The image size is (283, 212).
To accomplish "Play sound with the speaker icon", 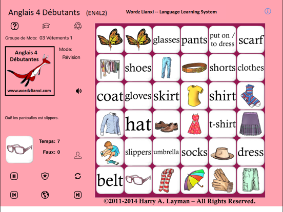I will point(78,91).
